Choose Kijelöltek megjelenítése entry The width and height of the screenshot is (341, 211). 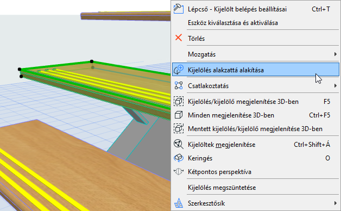pos(256,144)
